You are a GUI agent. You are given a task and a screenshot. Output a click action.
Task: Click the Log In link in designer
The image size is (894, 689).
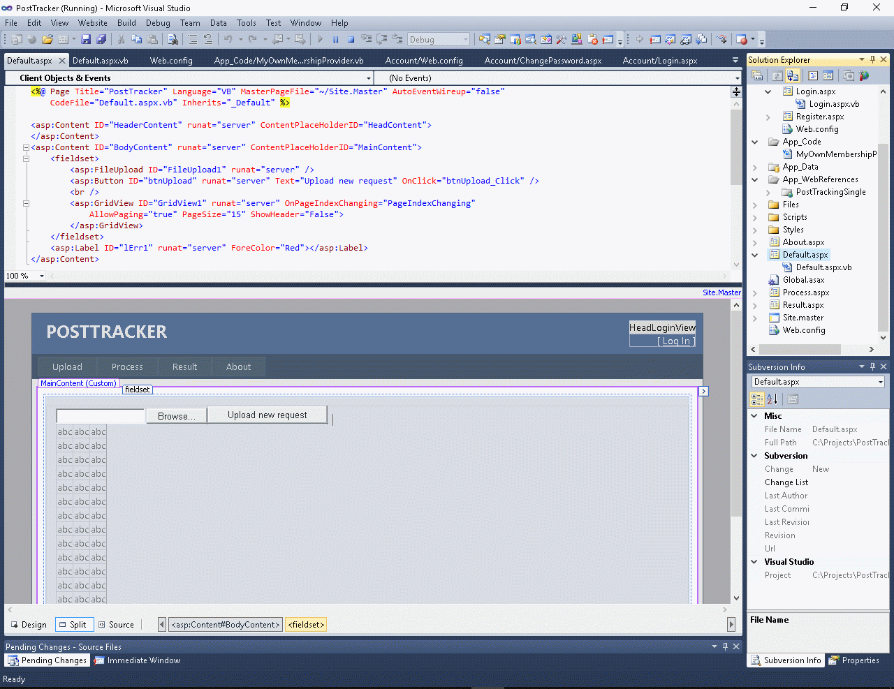(676, 341)
